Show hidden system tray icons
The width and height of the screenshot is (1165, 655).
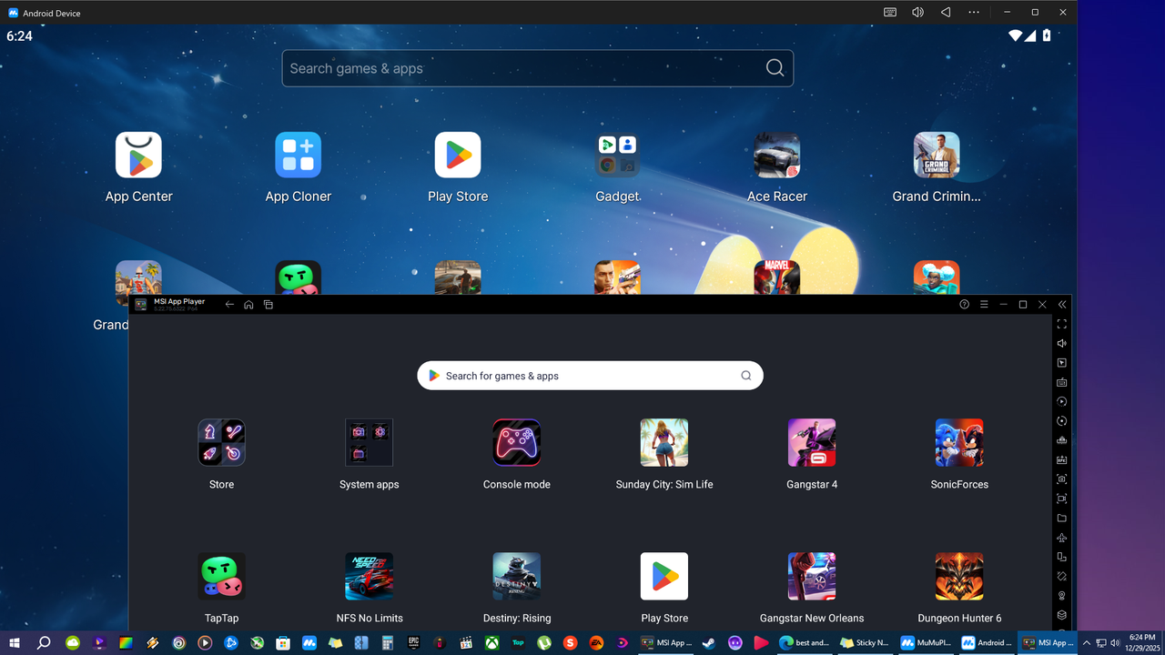(1087, 642)
